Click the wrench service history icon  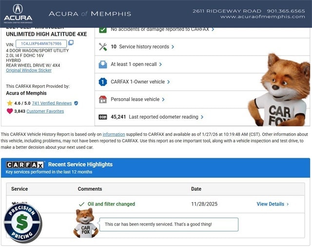pyautogui.click(x=103, y=47)
